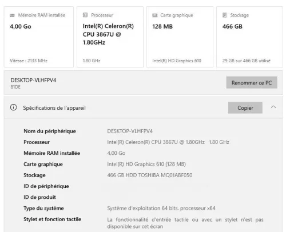This screenshot has height=232, width=286.
Task: Click the info icon beside Spécifications de l'appareil
Action: click(13, 107)
